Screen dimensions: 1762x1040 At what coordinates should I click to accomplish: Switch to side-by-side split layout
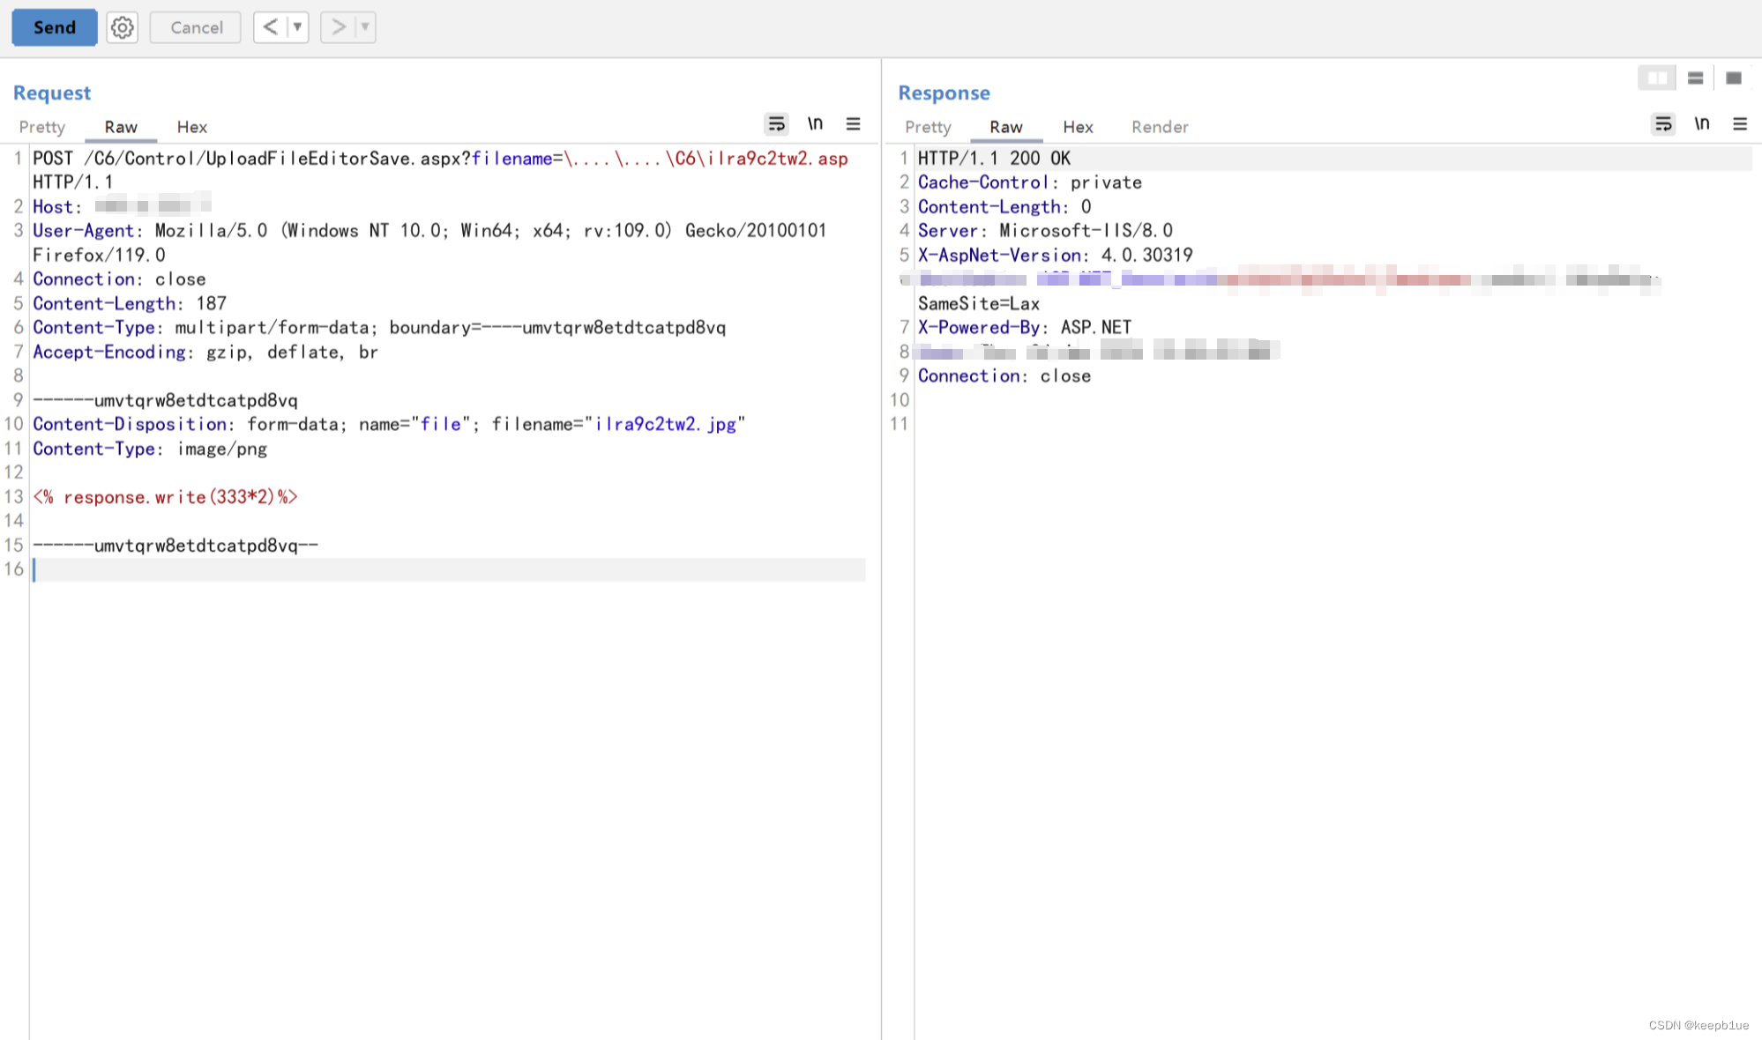point(1657,78)
